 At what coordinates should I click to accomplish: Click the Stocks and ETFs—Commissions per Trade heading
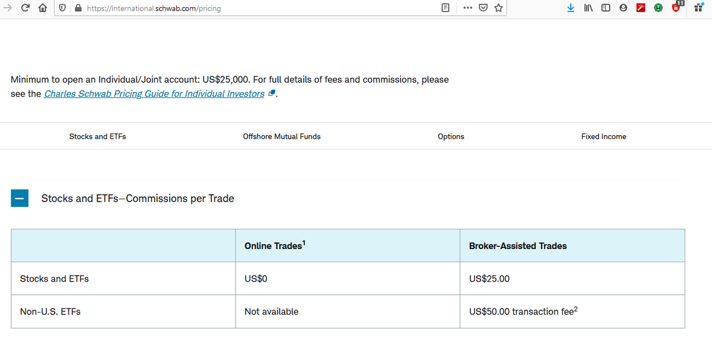(138, 199)
